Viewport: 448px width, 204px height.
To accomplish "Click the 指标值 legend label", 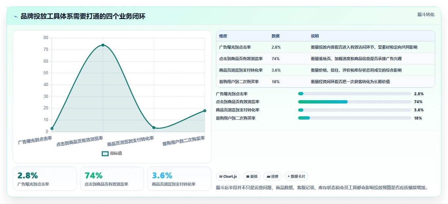I will click(x=116, y=153).
